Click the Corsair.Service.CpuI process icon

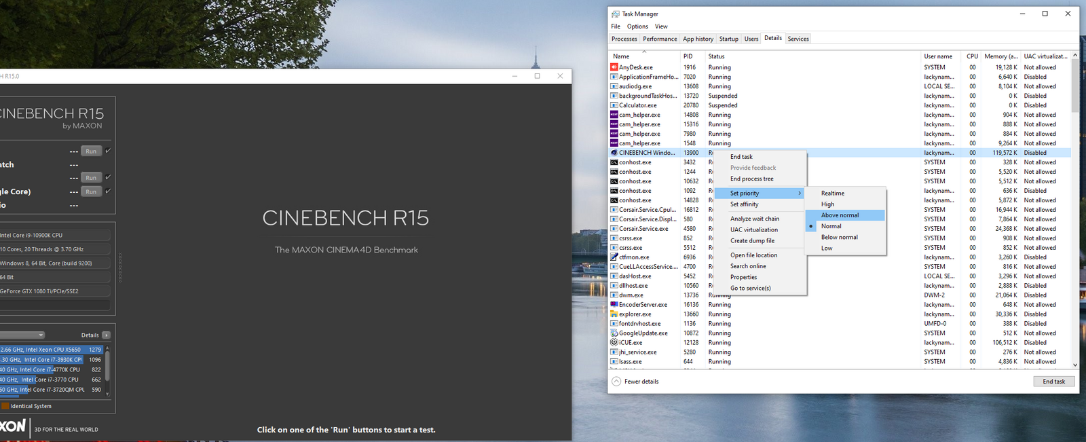(x=614, y=210)
